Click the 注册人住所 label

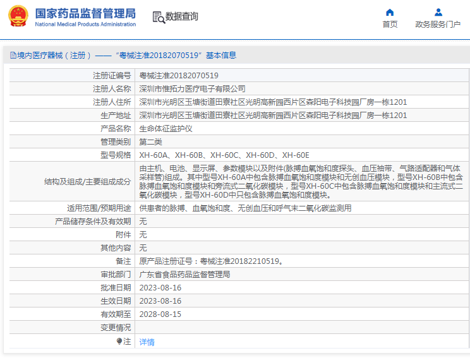pyautogui.click(x=112, y=102)
